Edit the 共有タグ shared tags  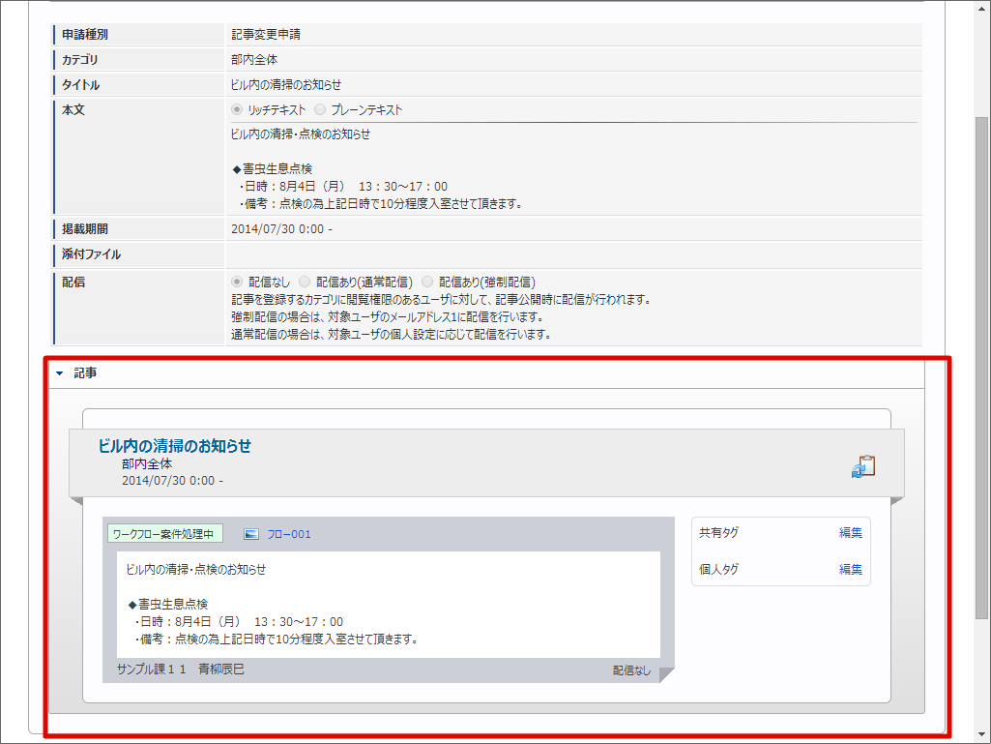(x=849, y=532)
